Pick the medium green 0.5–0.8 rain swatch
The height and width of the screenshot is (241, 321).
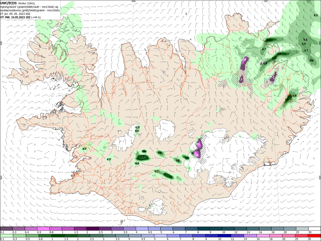point(32,236)
